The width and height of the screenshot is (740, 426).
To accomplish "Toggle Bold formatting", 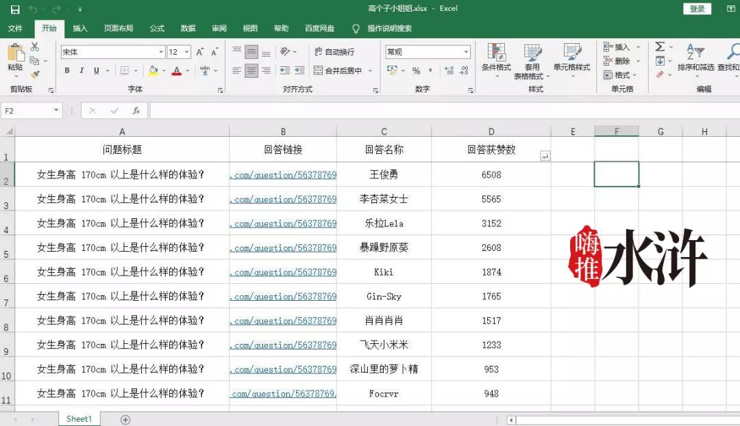I will point(67,70).
